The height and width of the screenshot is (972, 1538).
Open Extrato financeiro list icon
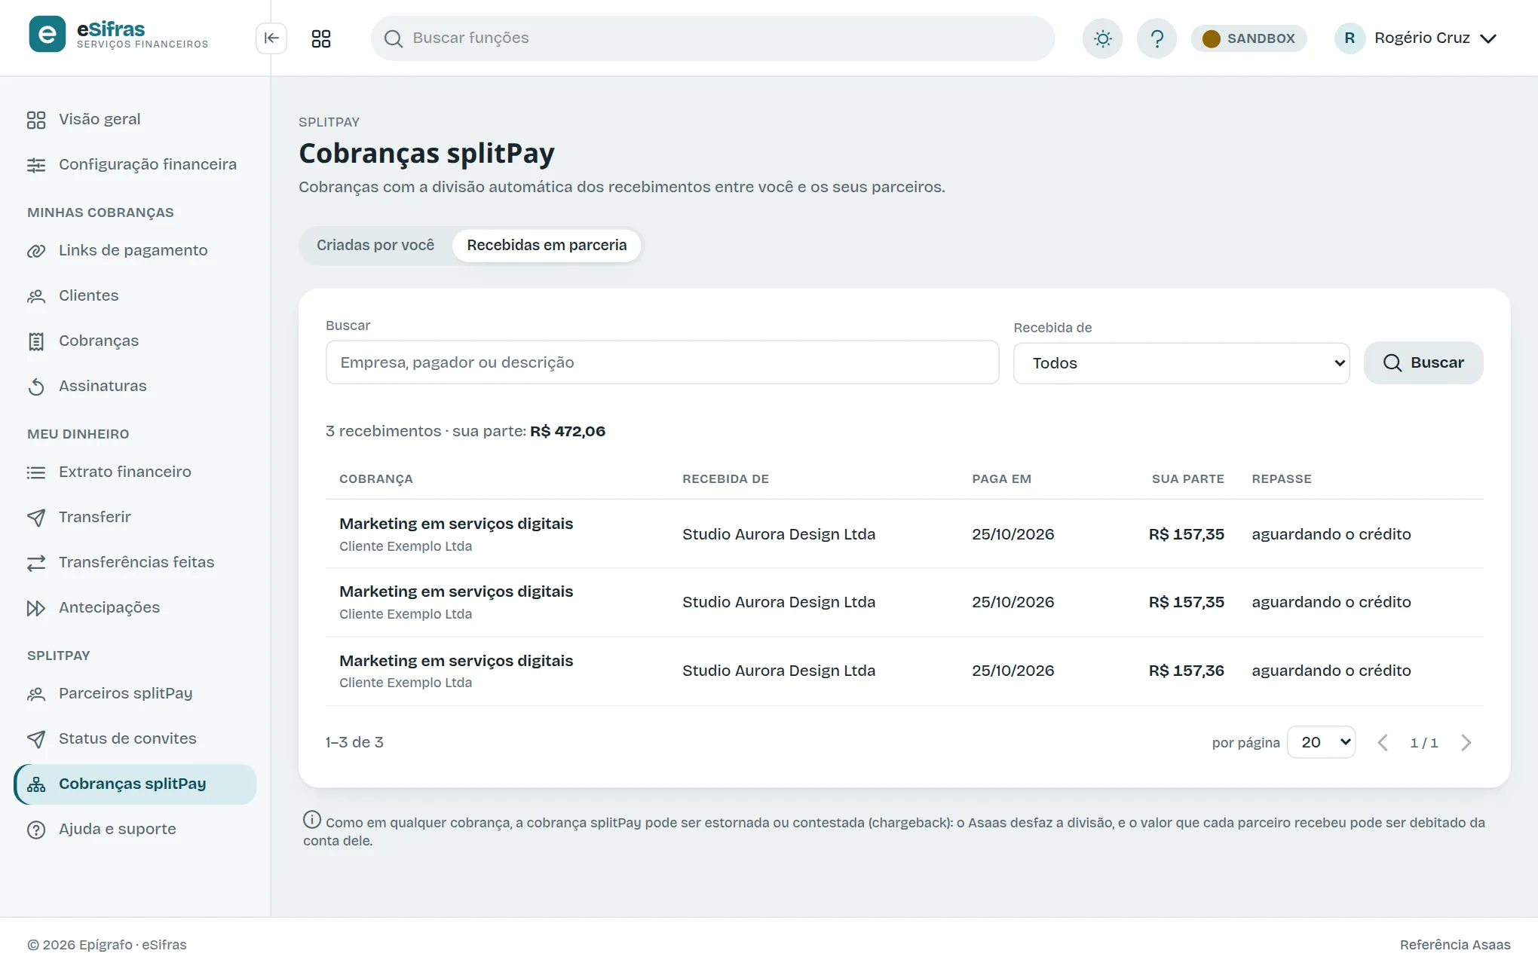pos(36,472)
